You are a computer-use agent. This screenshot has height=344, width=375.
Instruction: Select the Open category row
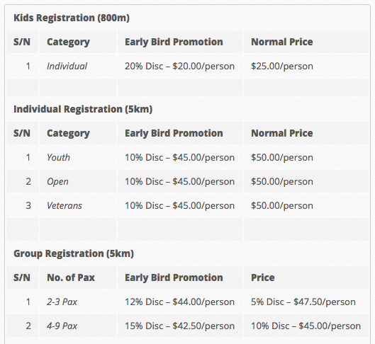(187, 182)
